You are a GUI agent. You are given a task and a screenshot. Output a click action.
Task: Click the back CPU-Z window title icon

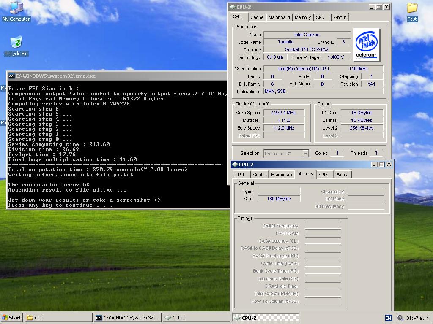[x=233, y=7]
